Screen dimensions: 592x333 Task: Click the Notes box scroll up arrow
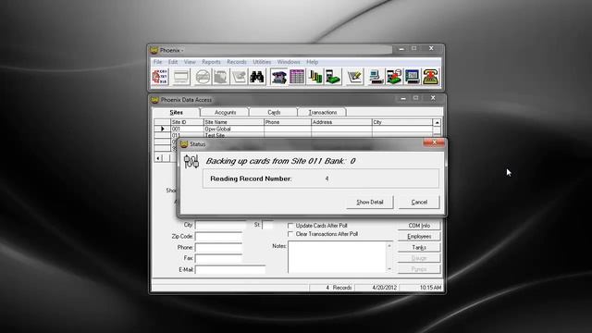tap(389, 246)
